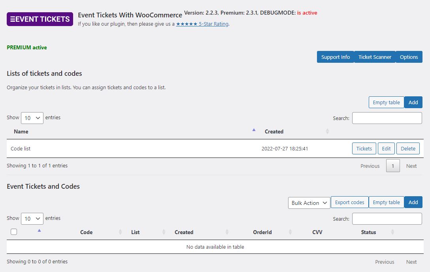Click 'Showing 1 to 1 of 1 entries' text
This screenshot has width=430, height=272.
tap(37, 165)
